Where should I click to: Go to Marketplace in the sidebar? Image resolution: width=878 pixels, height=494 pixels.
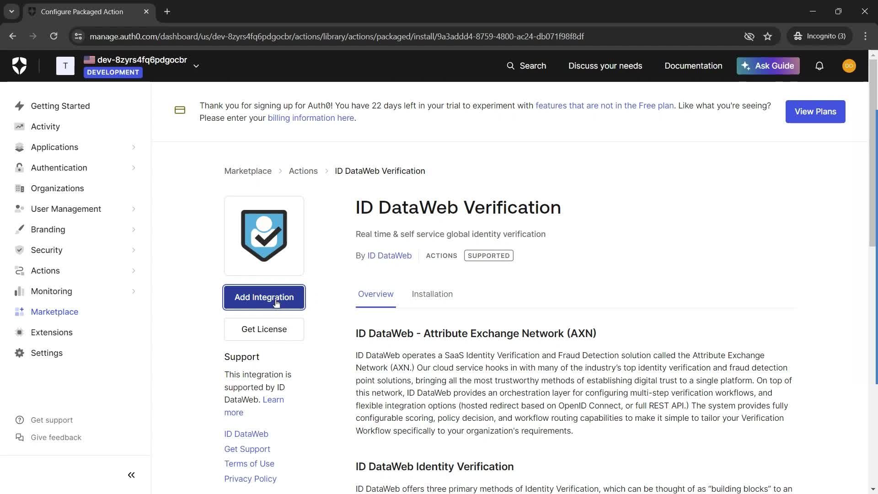(54, 312)
